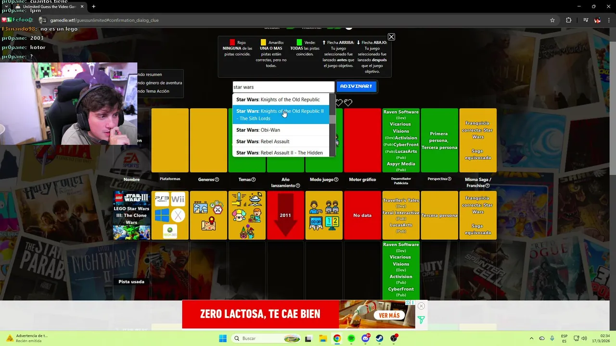Screen dimensions: 616x346
Task: Click the green color swatch in legend
Action: click(299, 42)
